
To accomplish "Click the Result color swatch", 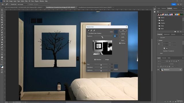I will [x=116, y=66].
